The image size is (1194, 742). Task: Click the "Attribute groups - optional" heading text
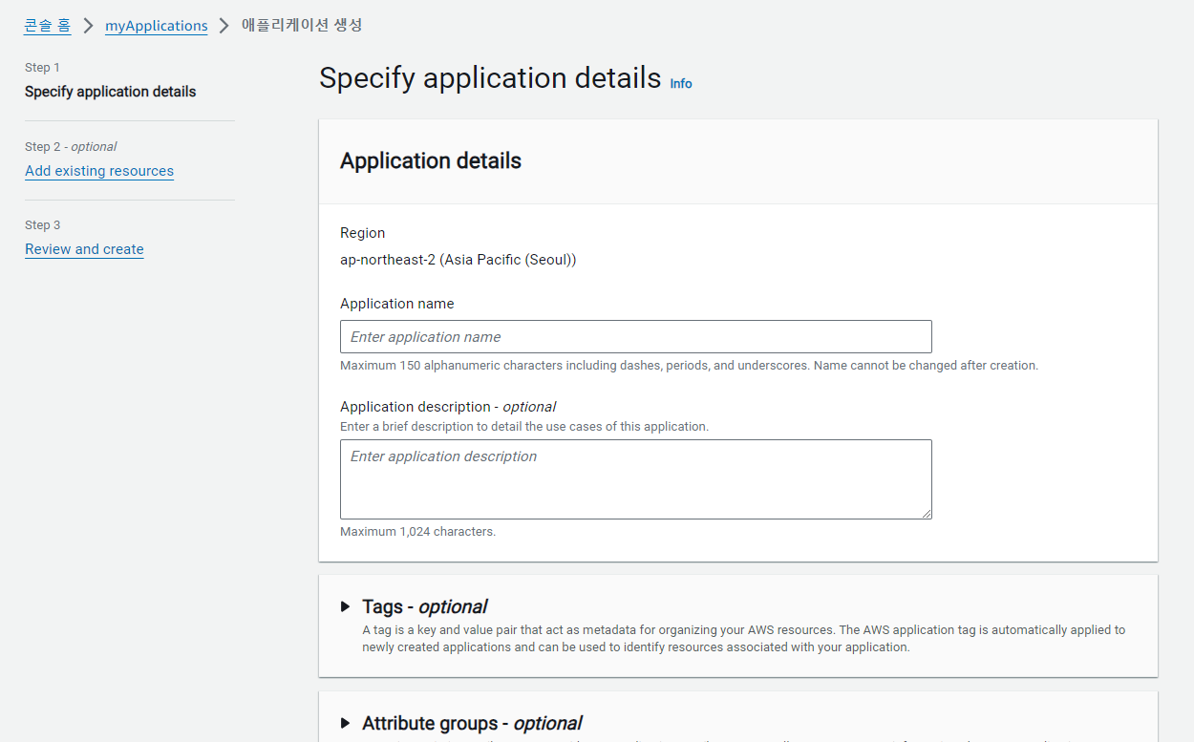472,723
